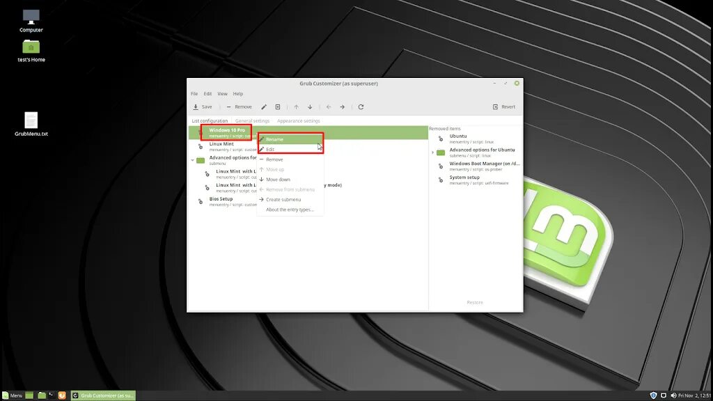Screen dimensions: 713x401
Task: Open the Computer desktop icon
Action: [x=31, y=21]
